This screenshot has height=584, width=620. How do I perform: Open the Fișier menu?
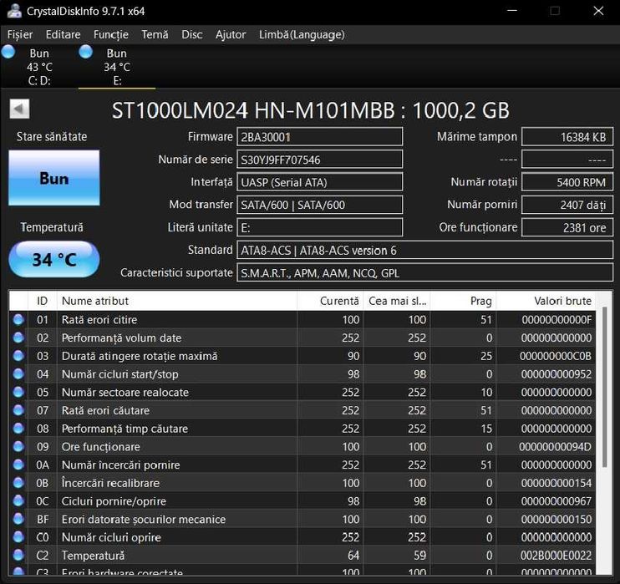[20, 35]
